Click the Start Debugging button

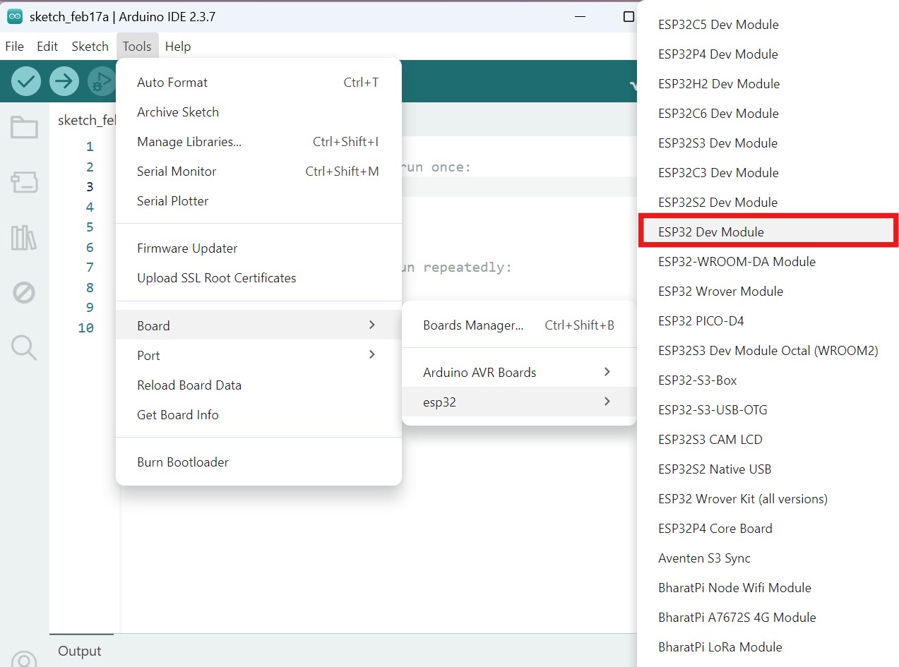coord(102,81)
